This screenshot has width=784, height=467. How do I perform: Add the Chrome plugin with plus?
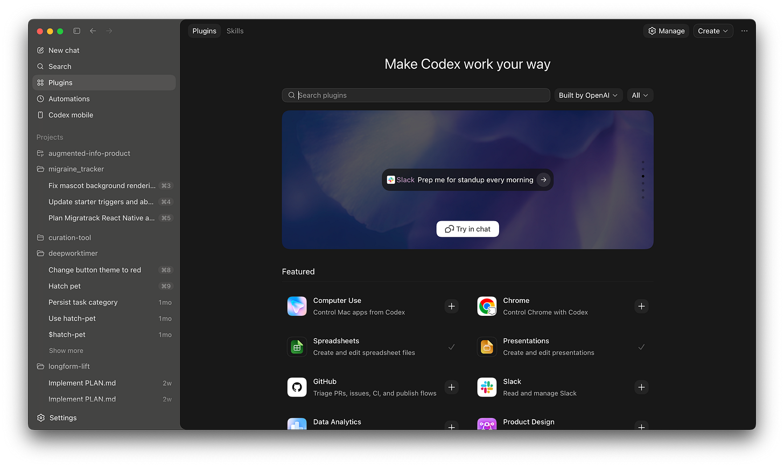pos(641,306)
